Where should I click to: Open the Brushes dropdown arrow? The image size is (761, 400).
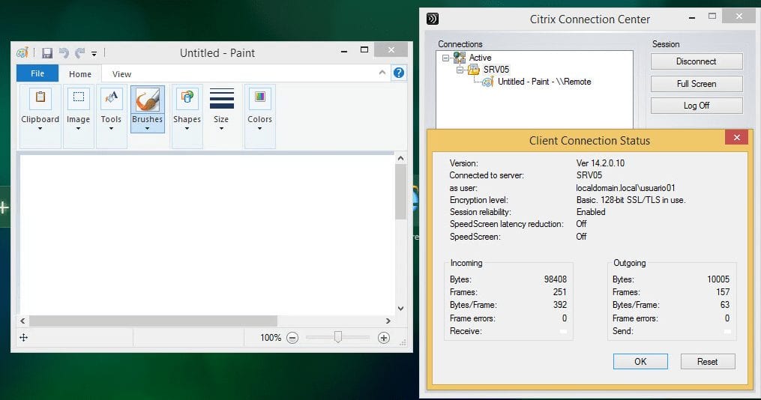coord(147,129)
